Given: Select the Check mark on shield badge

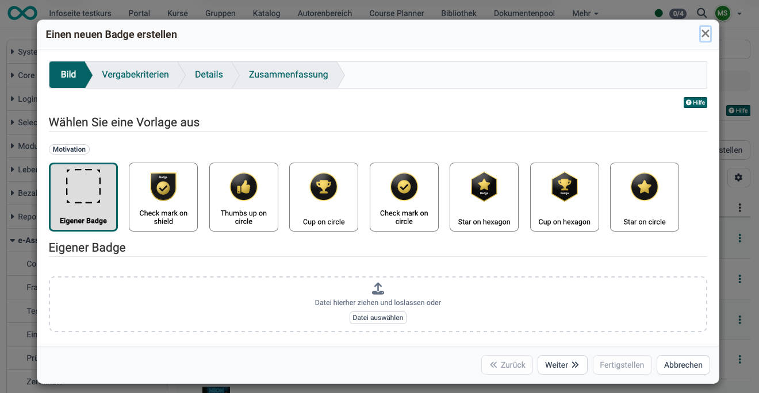Looking at the screenshot, I should pos(163,197).
